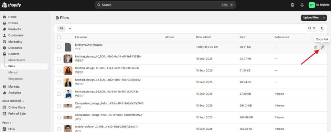Toggle the select all files checkbox
This screenshot has height=132, width=331.
[x=59, y=37]
